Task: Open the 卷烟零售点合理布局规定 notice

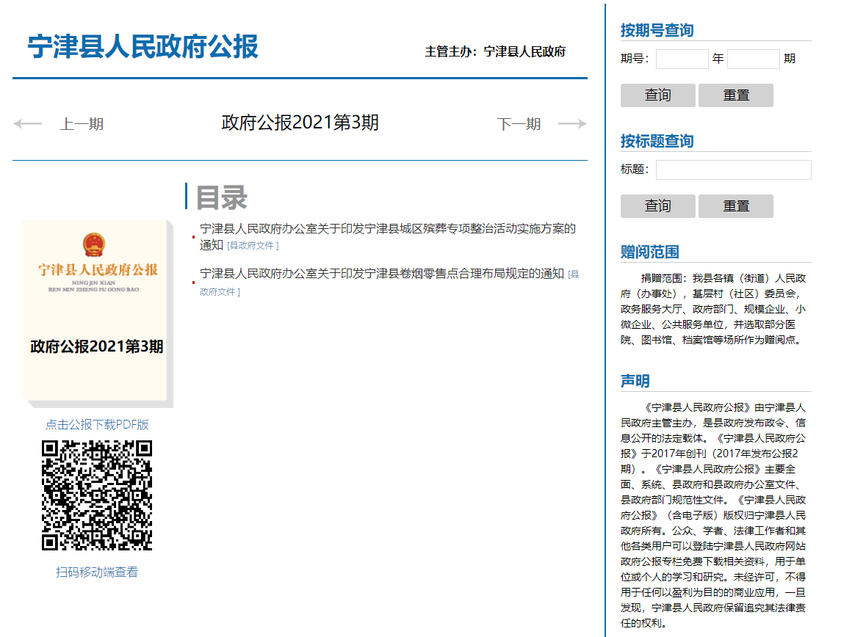Action: coord(381,274)
